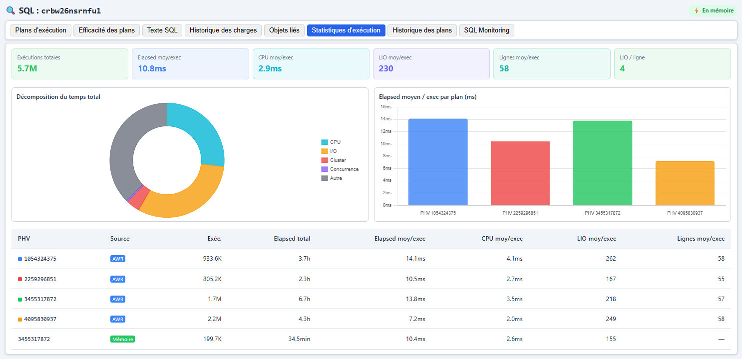Click the Lignes moy/exec 58 card
The image size is (742, 359).
pos(552,64)
